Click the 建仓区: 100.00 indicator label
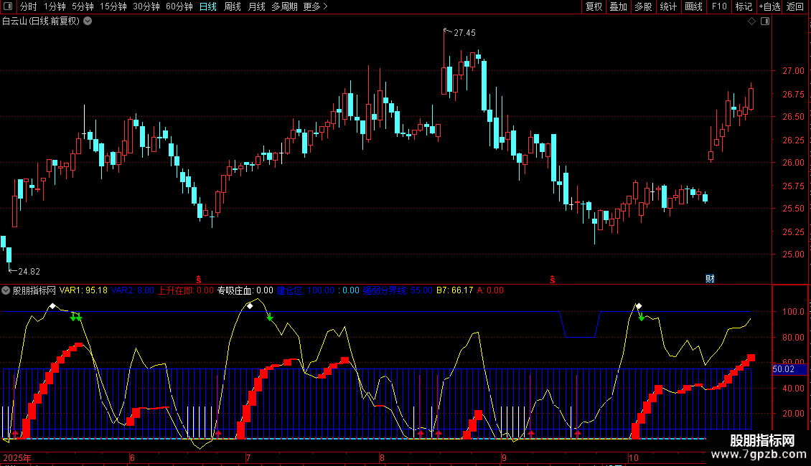The image size is (811, 466). tap(306, 290)
